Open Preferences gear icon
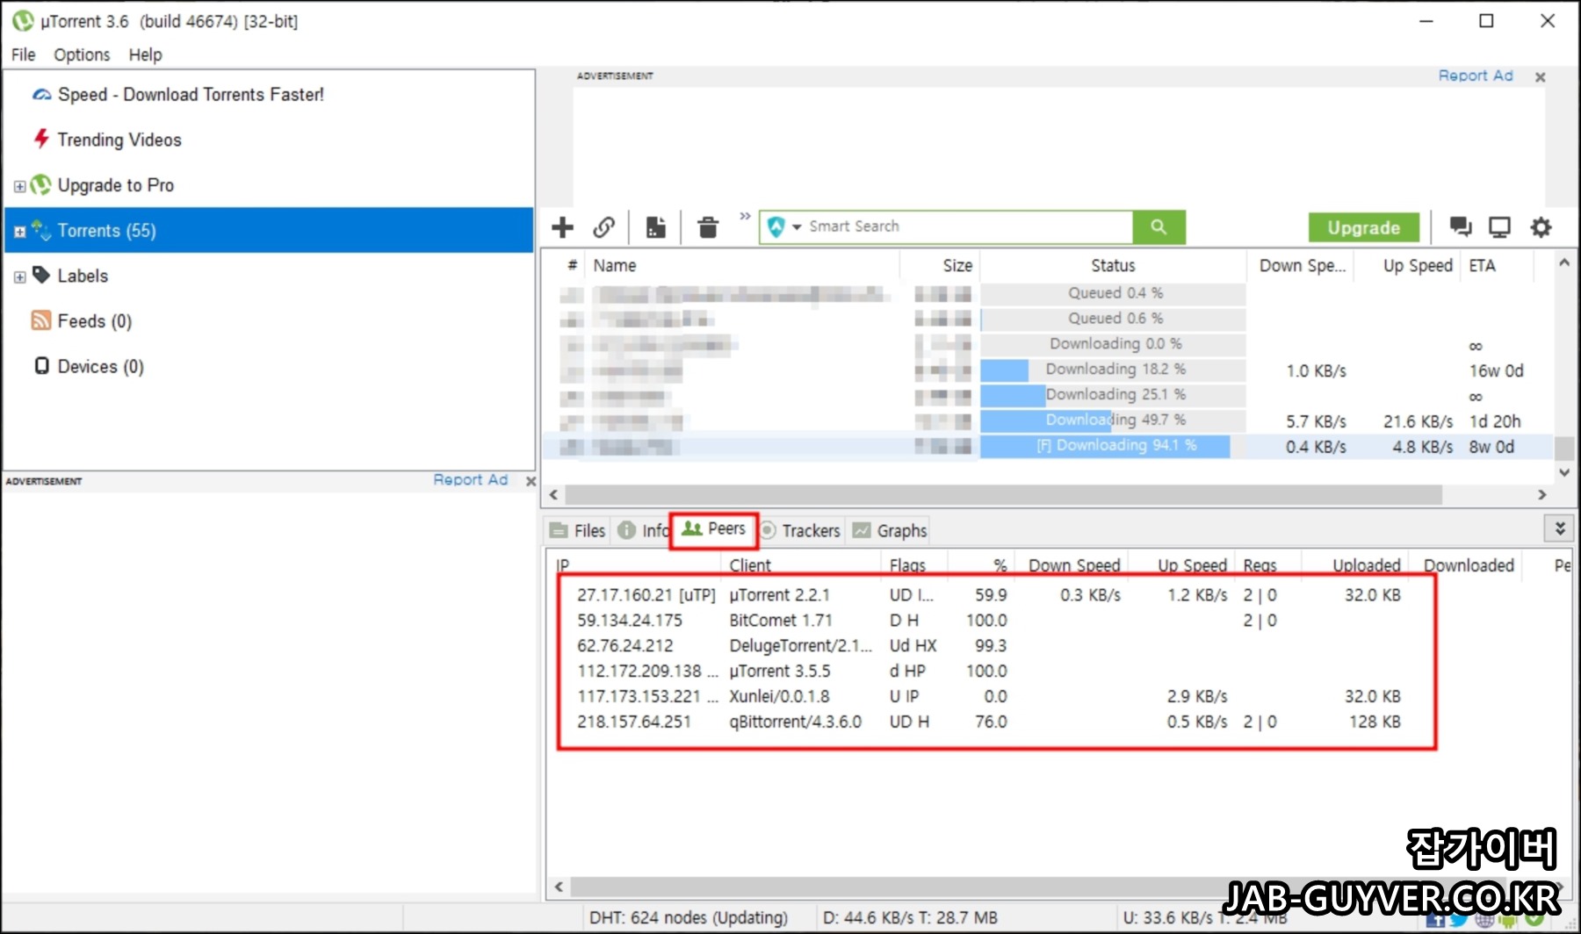This screenshot has width=1581, height=934. 1541,227
